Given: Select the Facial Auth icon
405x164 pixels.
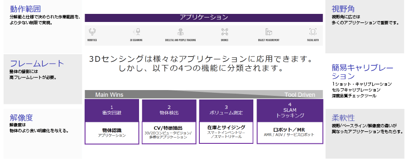Looking at the screenshot, I should click(313, 32).
